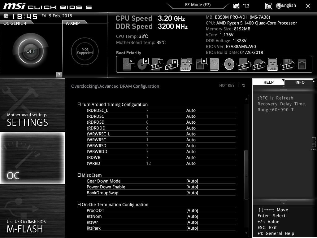Select the UEFI USB key boot icon

coord(186,64)
